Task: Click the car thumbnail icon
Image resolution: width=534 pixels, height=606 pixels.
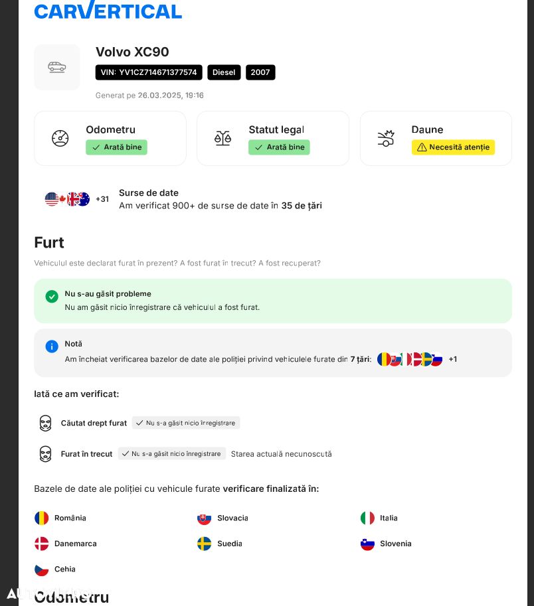Action: (57, 67)
